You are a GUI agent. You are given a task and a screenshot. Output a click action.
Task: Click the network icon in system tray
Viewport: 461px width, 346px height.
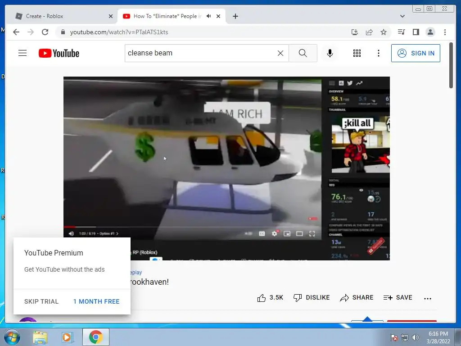405,337
